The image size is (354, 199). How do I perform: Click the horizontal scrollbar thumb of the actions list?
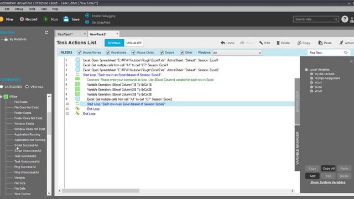(x=101, y=191)
